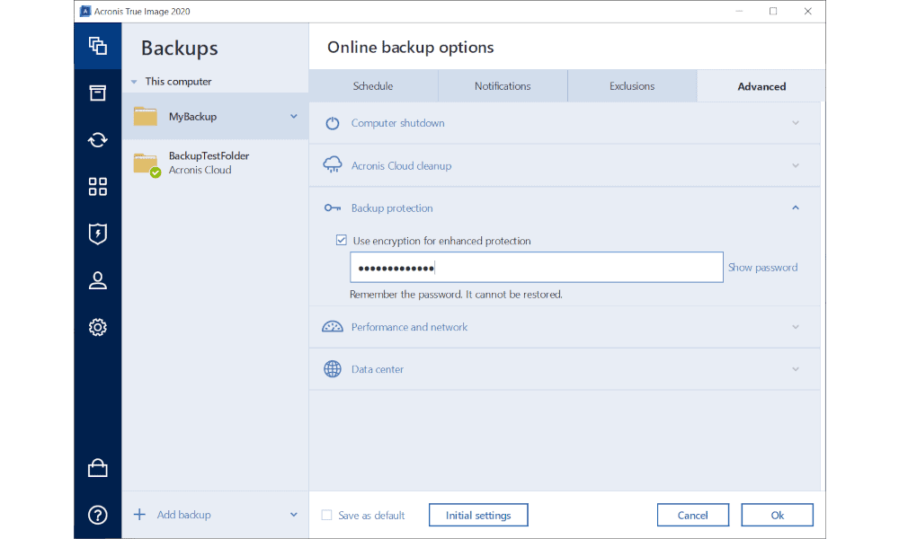The width and height of the screenshot is (899, 539).
Task: Click the Backup protection key icon
Action: coord(333,208)
